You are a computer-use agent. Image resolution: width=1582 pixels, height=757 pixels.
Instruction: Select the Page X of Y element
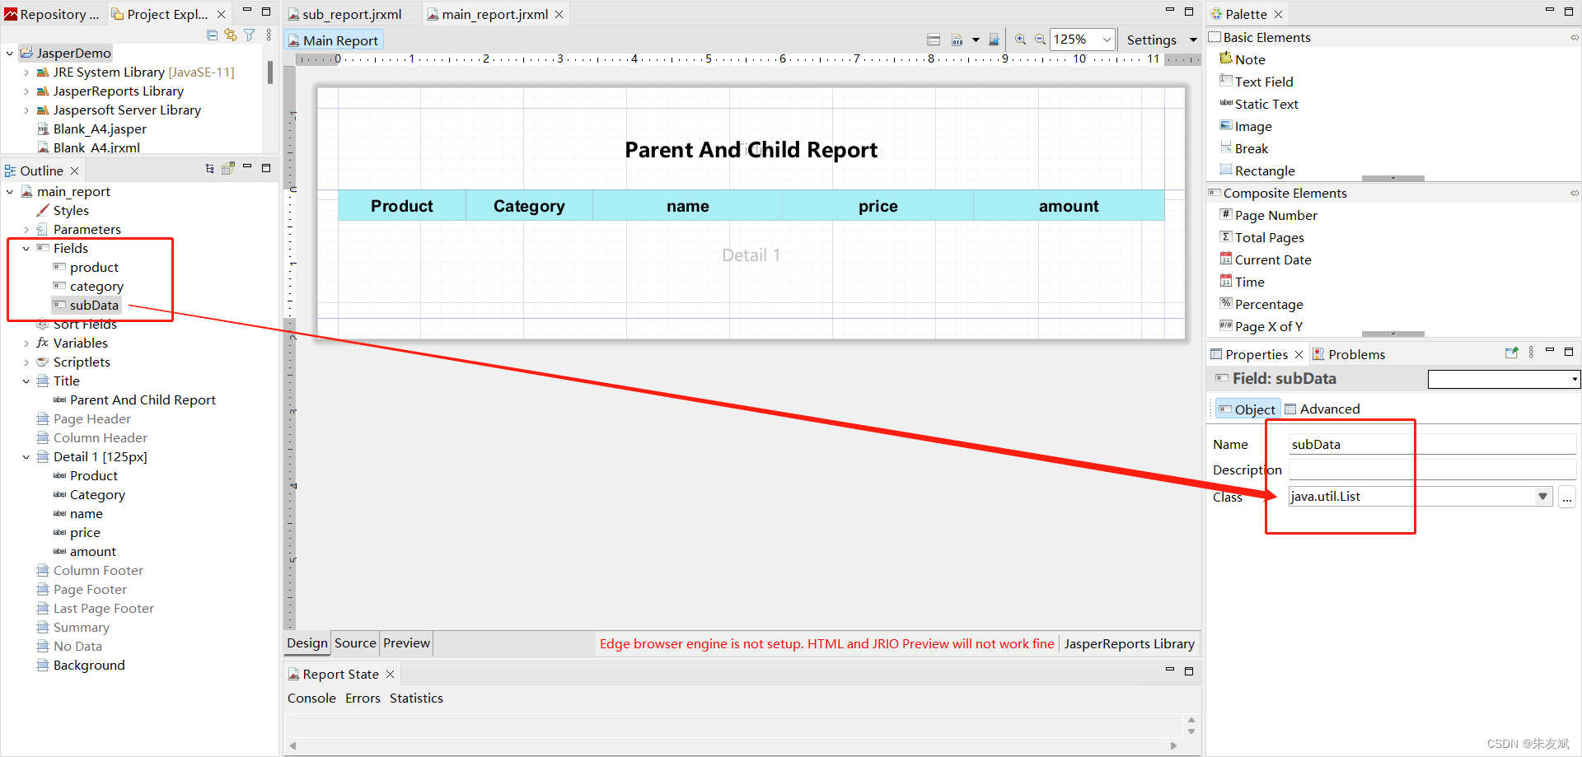(x=1267, y=326)
